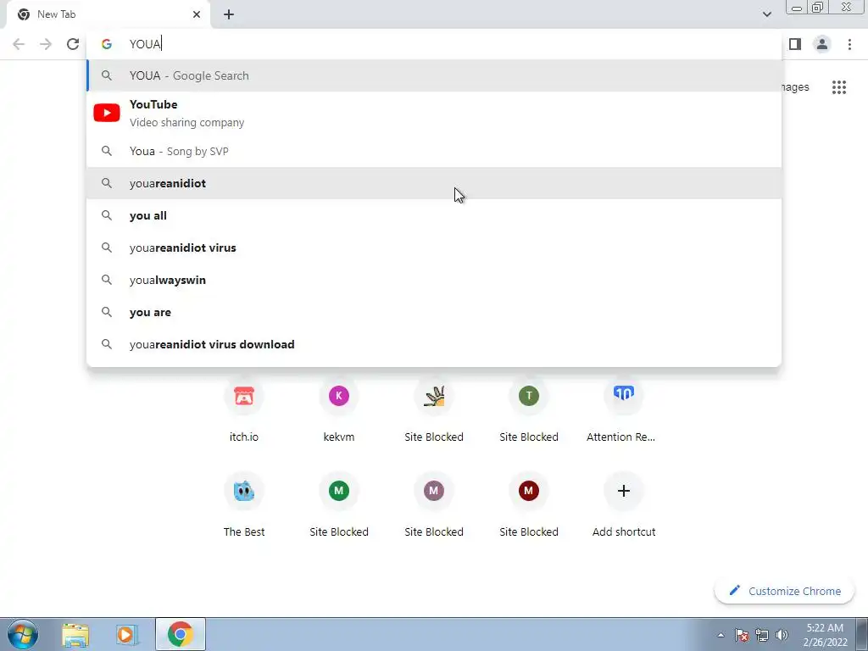Click the browser forward arrow

[x=46, y=44]
